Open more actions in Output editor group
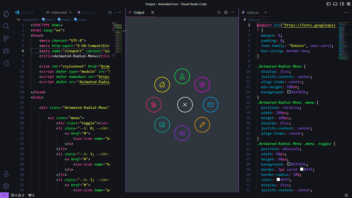Viewport: 352px width, 198px height. pos(233,12)
